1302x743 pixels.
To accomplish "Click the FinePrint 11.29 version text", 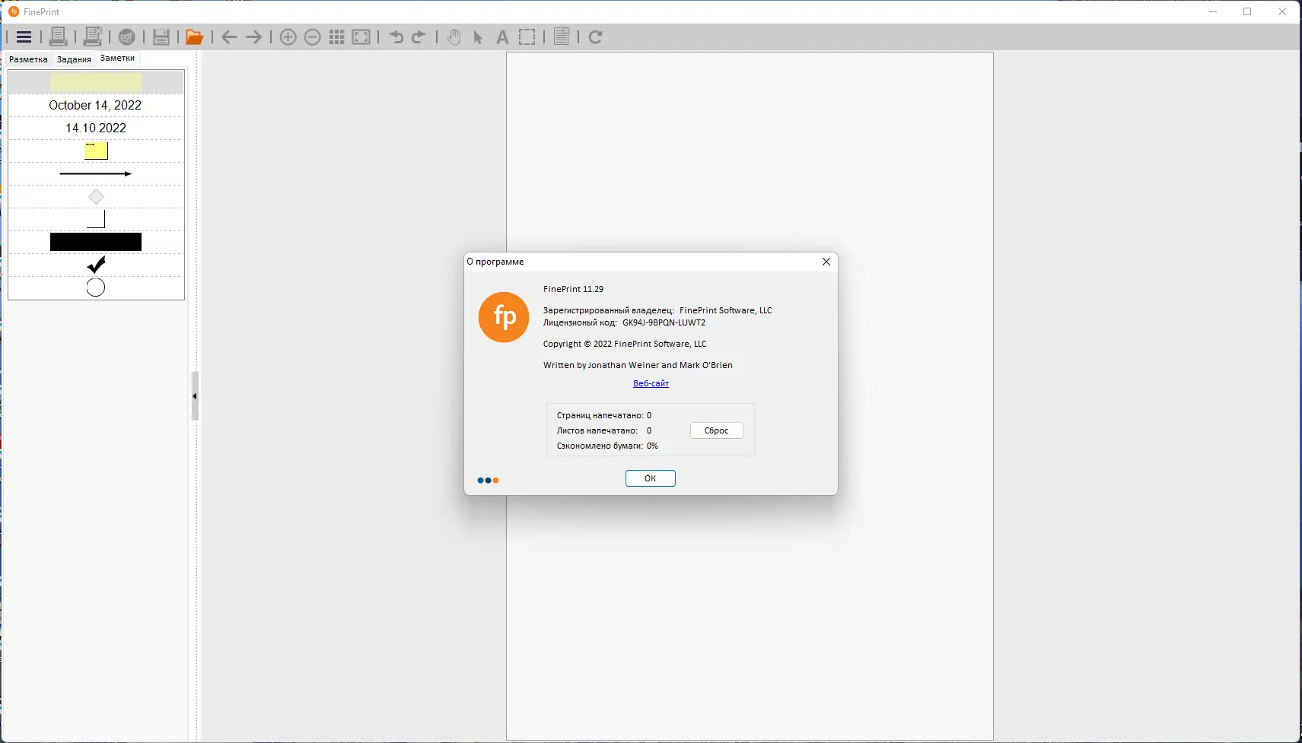I will click(574, 289).
